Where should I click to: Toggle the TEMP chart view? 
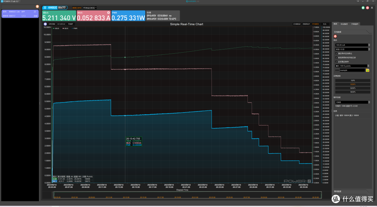click(x=71, y=24)
